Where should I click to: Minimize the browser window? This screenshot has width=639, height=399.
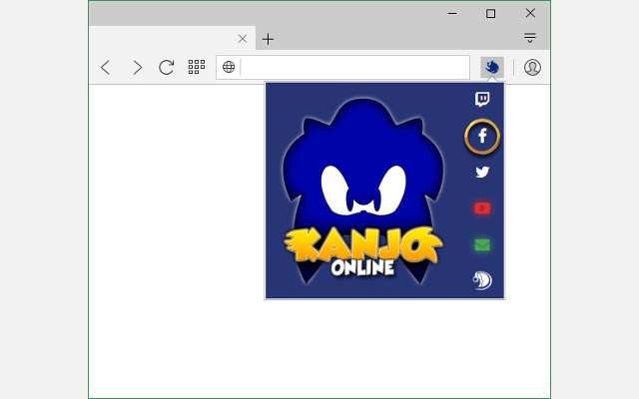pyautogui.click(x=452, y=13)
